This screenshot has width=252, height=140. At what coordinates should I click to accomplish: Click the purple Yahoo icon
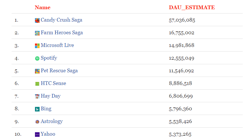[37, 135]
